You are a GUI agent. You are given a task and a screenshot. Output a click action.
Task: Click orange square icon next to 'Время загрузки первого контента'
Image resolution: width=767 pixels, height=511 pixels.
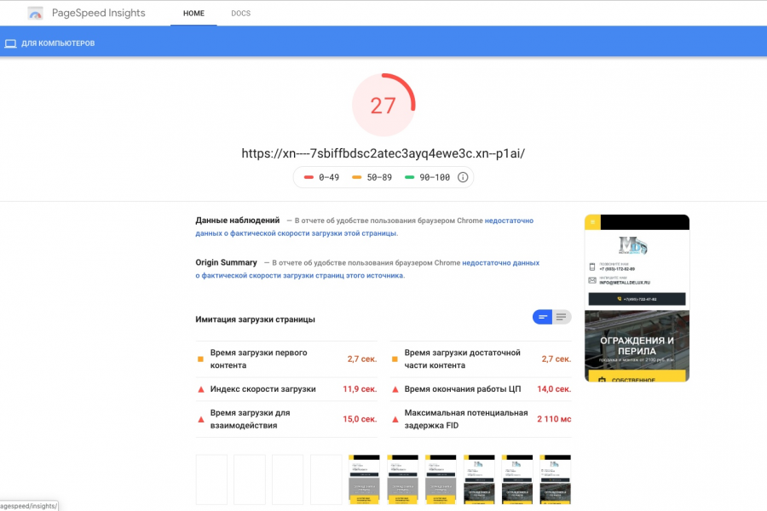[200, 359]
